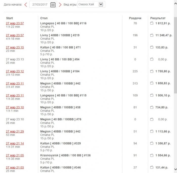Screen dimensions: 177x173
Task: Sort by the Результат column header
Action: click(x=158, y=18)
